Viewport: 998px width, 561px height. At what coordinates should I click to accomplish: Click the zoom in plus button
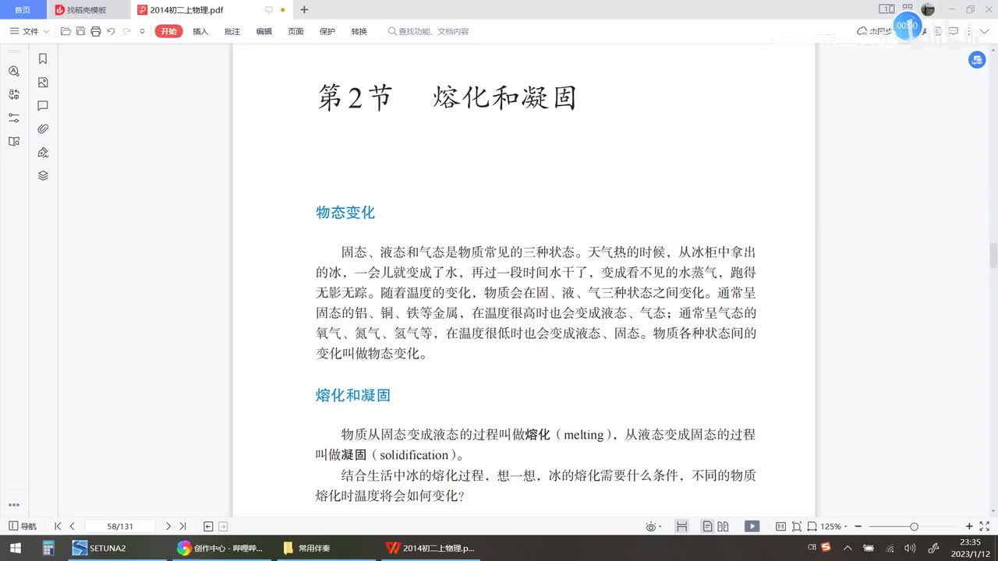pos(969,527)
